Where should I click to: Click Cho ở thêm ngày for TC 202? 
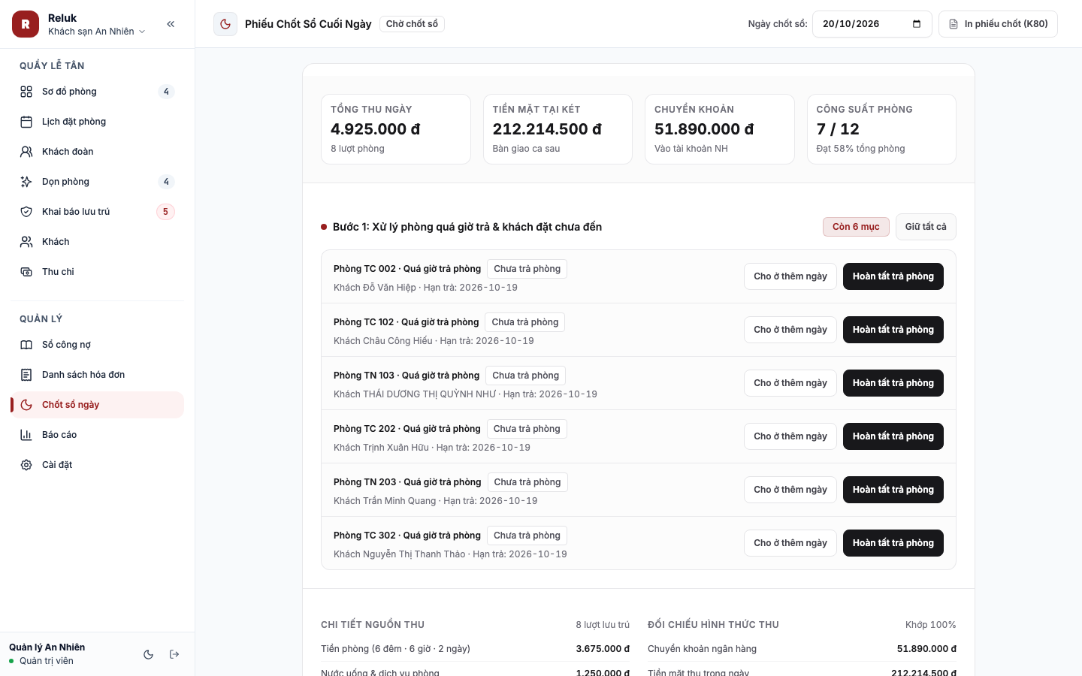[x=790, y=436]
